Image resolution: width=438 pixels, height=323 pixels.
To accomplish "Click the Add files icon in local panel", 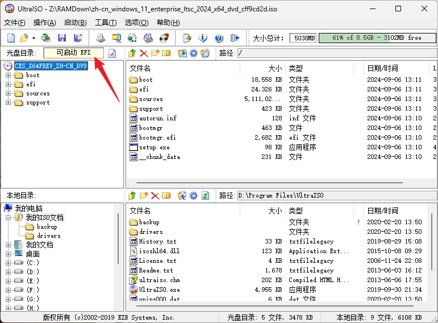I will point(182,196).
